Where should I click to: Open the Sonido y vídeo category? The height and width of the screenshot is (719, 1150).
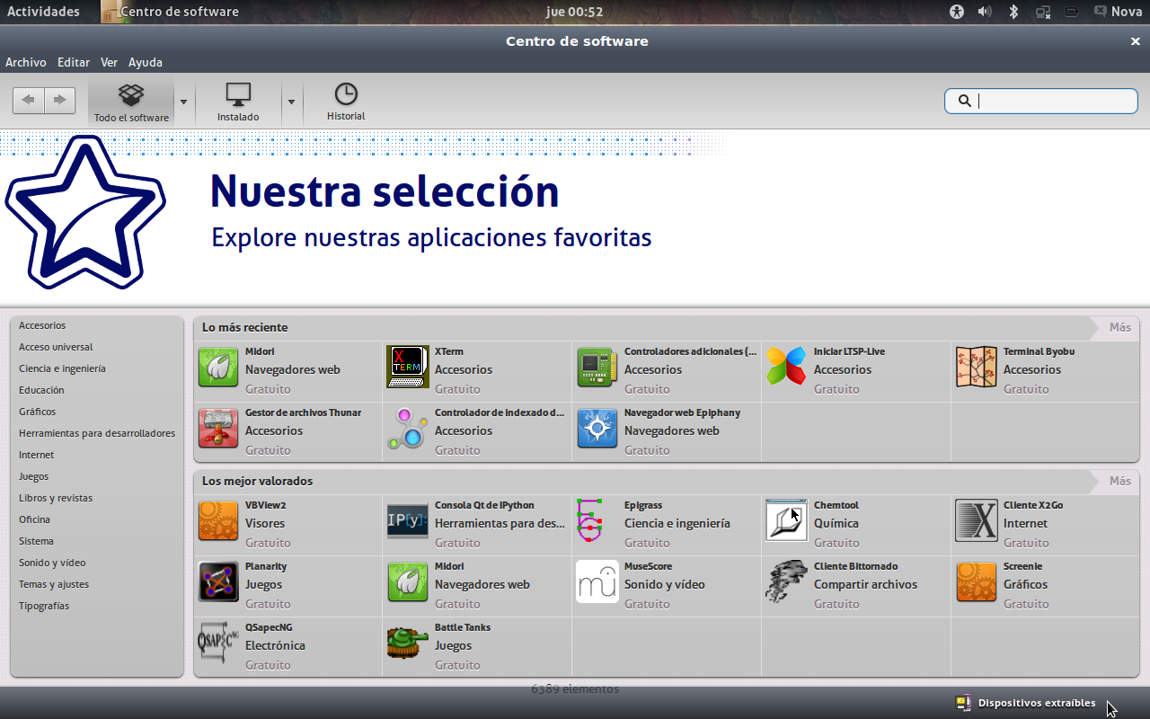[52, 563]
